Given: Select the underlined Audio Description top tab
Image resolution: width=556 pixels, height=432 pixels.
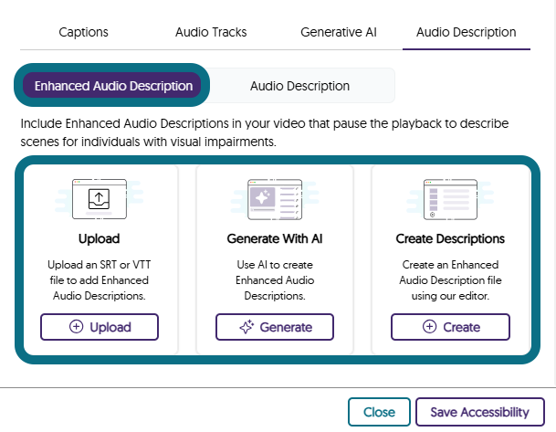Looking at the screenshot, I should 467,32.
